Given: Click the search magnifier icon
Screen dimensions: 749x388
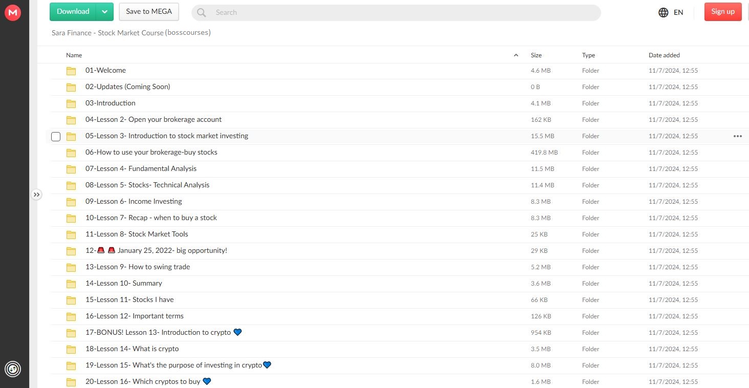Looking at the screenshot, I should coord(202,13).
